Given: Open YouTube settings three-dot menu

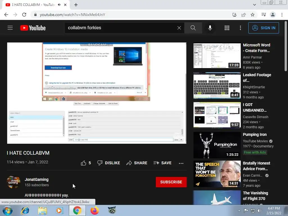Looking at the screenshot, I should pos(240,28).
